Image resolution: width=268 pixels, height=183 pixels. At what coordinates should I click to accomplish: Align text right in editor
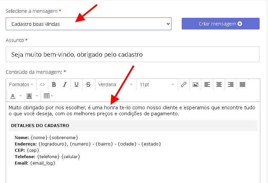point(231,84)
